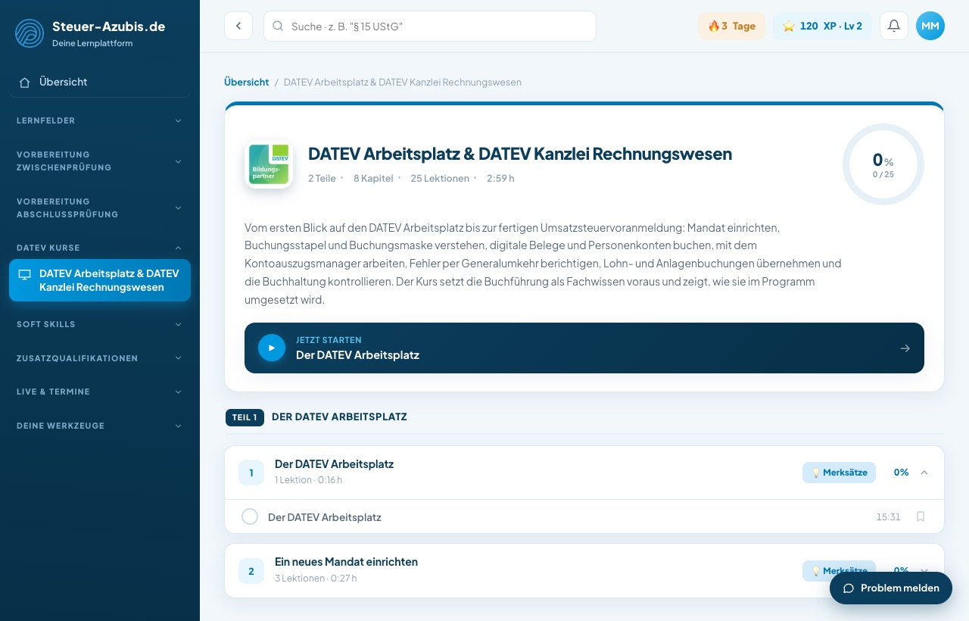The width and height of the screenshot is (969, 621).
Task: Click the TEIL 1 label badge
Action: pos(245,417)
